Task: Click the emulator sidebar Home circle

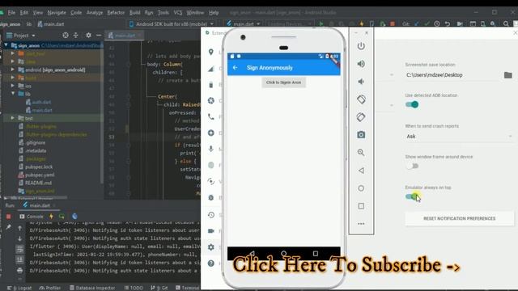Action: 361,188
